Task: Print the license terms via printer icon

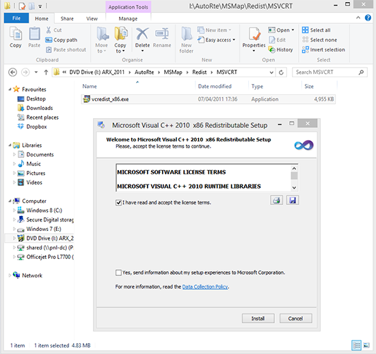Action: pos(276,200)
